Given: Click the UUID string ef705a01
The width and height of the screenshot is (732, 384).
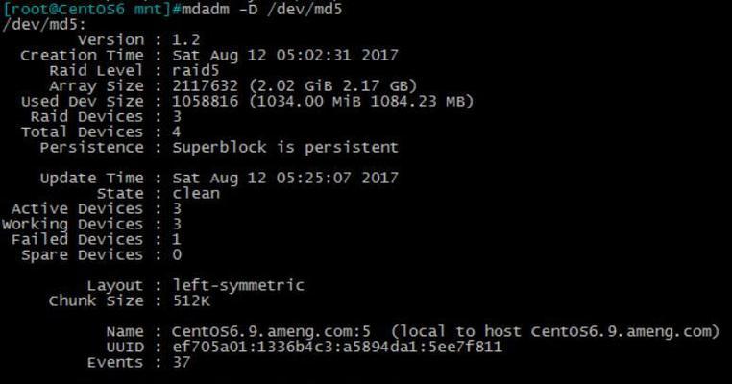Looking at the screenshot, I should (337, 347).
